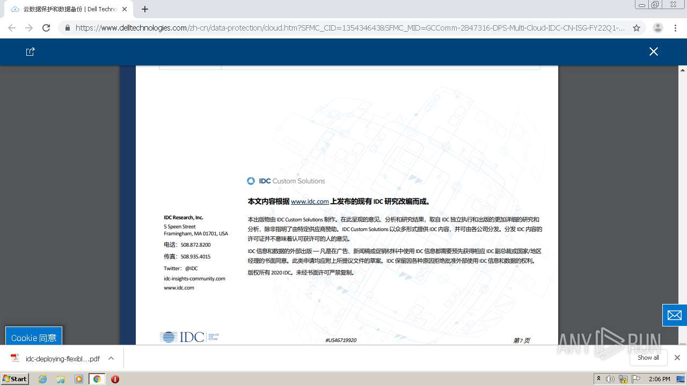The height and width of the screenshot is (386, 687).
Task: Click the IDC Custom Solutions logo
Action: 286,181
